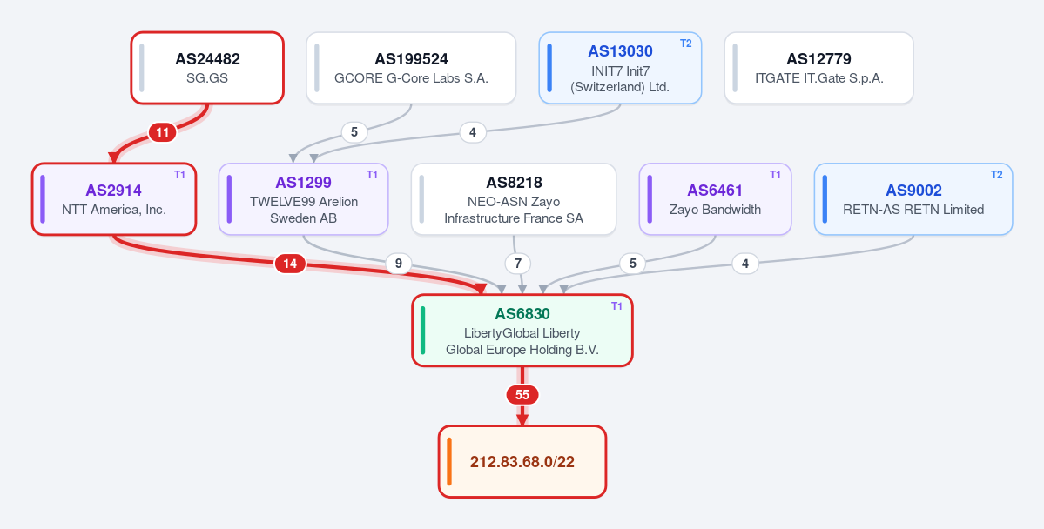Open the AS12779 ITGATE node
The height and width of the screenshot is (529, 1044).
pos(819,68)
